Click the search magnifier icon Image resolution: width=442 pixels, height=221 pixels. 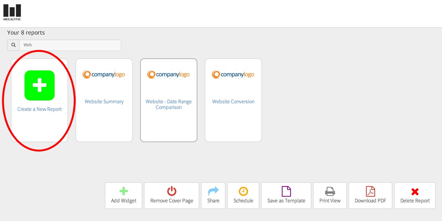coord(13,45)
